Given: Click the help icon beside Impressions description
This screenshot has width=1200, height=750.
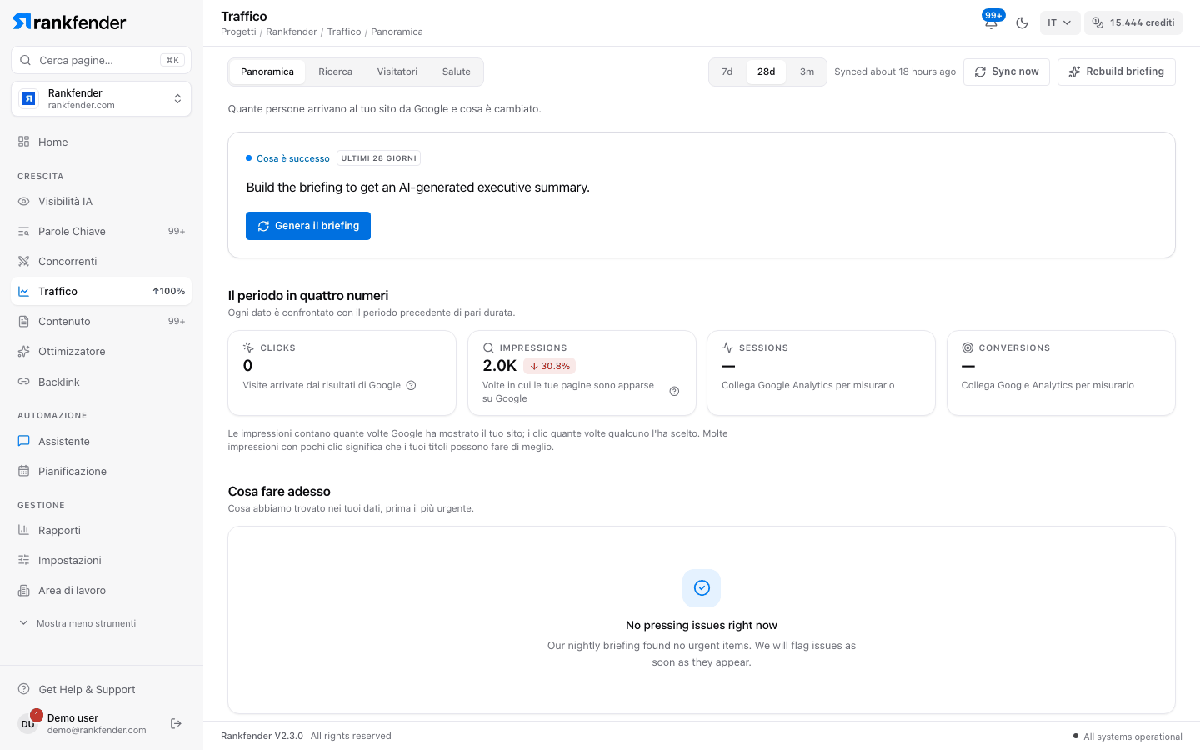Looking at the screenshot, I should [x=674, y=392].
